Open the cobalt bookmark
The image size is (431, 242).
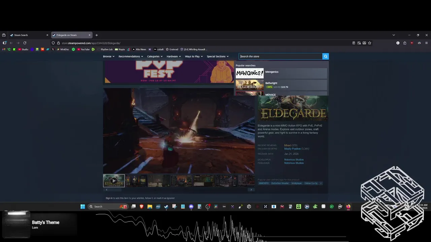tap(159, 49)
